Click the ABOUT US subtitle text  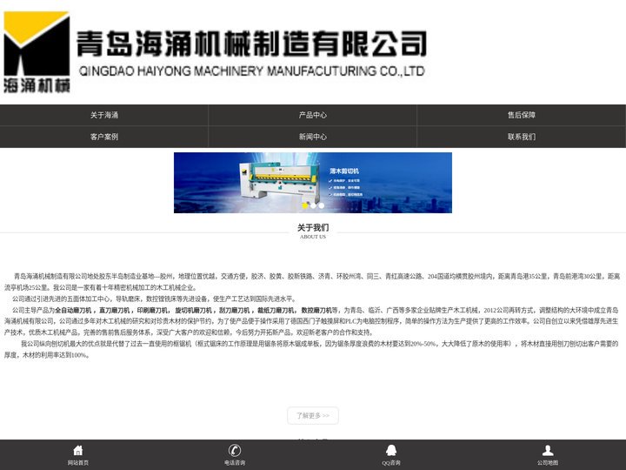tap(313, 237)
